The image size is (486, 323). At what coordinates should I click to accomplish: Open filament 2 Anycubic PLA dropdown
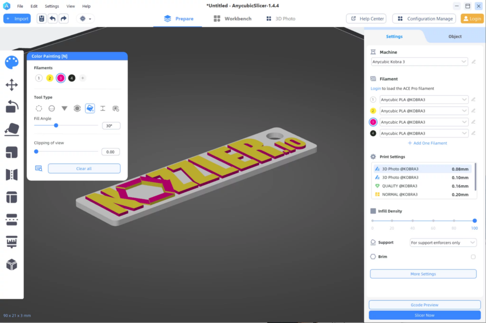tap(424, 111)
